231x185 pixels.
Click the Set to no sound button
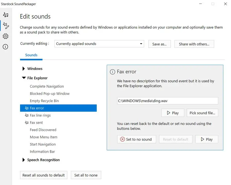pyautogui.click(x=136, y=139)
